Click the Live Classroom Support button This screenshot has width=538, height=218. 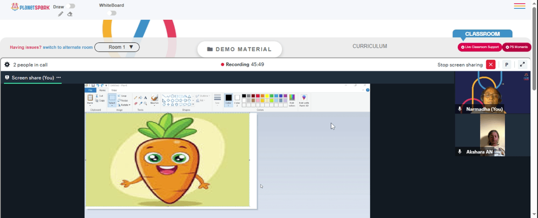pyautogui.click(x=480, y=47)
